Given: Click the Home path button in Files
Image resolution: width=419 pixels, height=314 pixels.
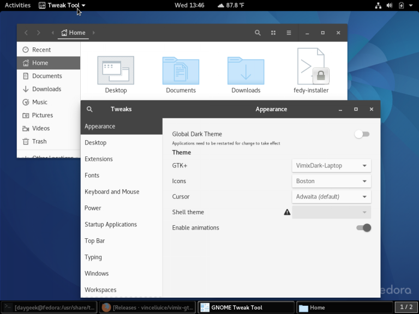Looking at the screenshot, I should click(x=73, y=33).
